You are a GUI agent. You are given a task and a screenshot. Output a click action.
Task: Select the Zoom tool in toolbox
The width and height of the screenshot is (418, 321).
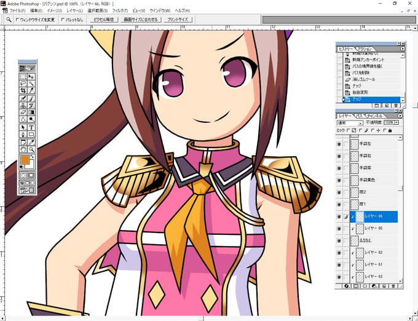coord(31,149)
